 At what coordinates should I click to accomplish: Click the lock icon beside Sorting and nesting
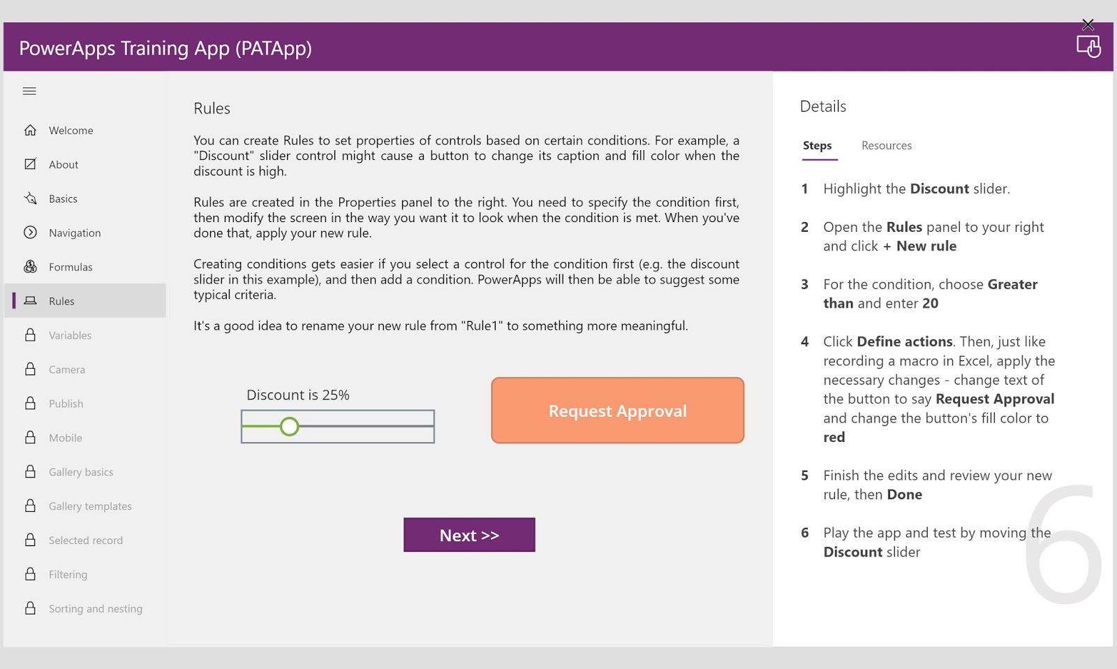[x=30, y=609]
